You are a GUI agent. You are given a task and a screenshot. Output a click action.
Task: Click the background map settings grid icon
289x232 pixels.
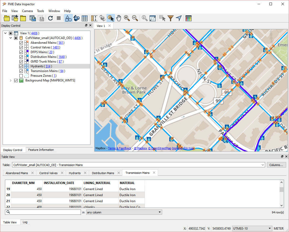tap(188, 18)
